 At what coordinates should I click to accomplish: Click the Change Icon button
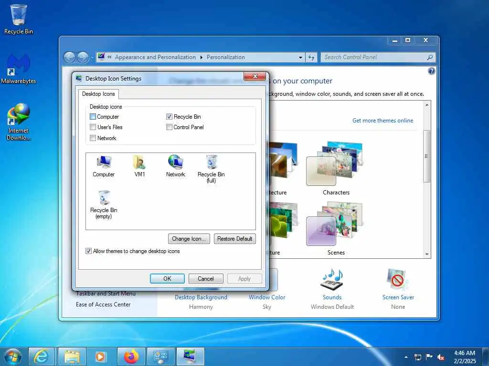[189, 239]
